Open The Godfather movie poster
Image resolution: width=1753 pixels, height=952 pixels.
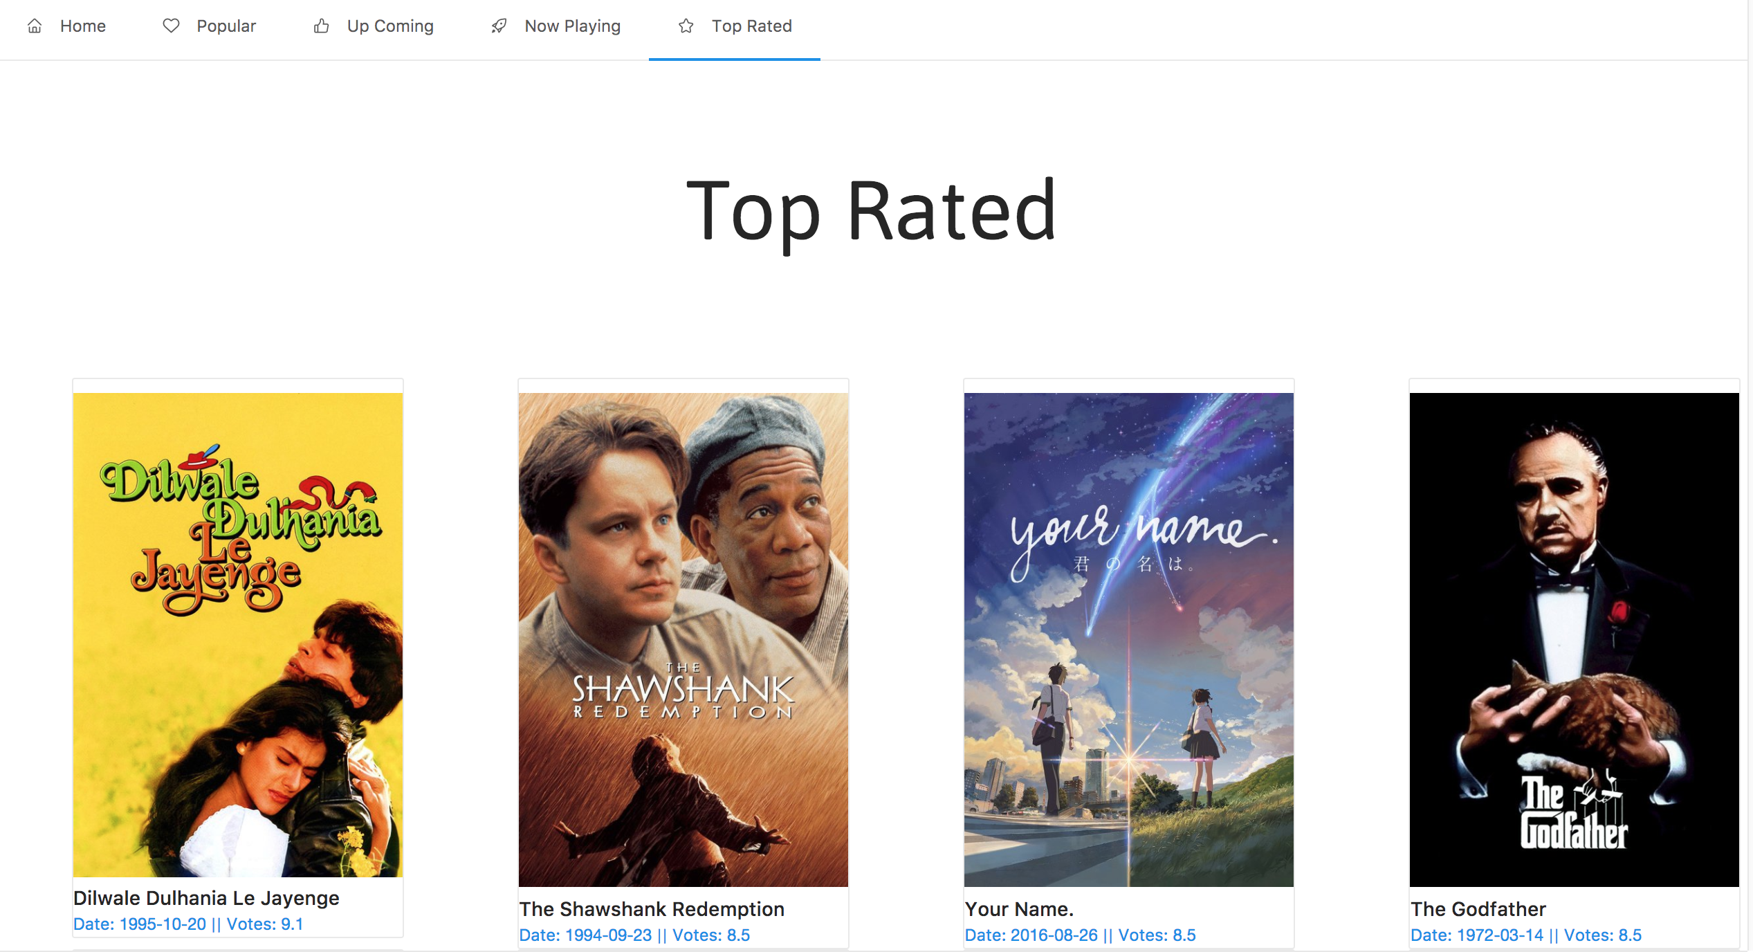pos(1575,640)
